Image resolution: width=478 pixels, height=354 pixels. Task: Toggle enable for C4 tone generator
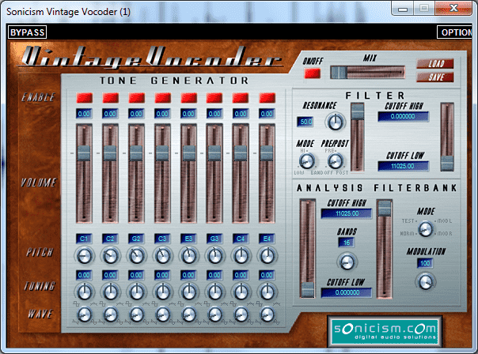click(x=241, y=98)
